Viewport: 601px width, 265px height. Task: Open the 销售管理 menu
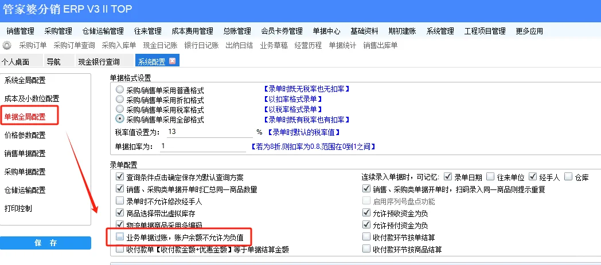[20, 31]
